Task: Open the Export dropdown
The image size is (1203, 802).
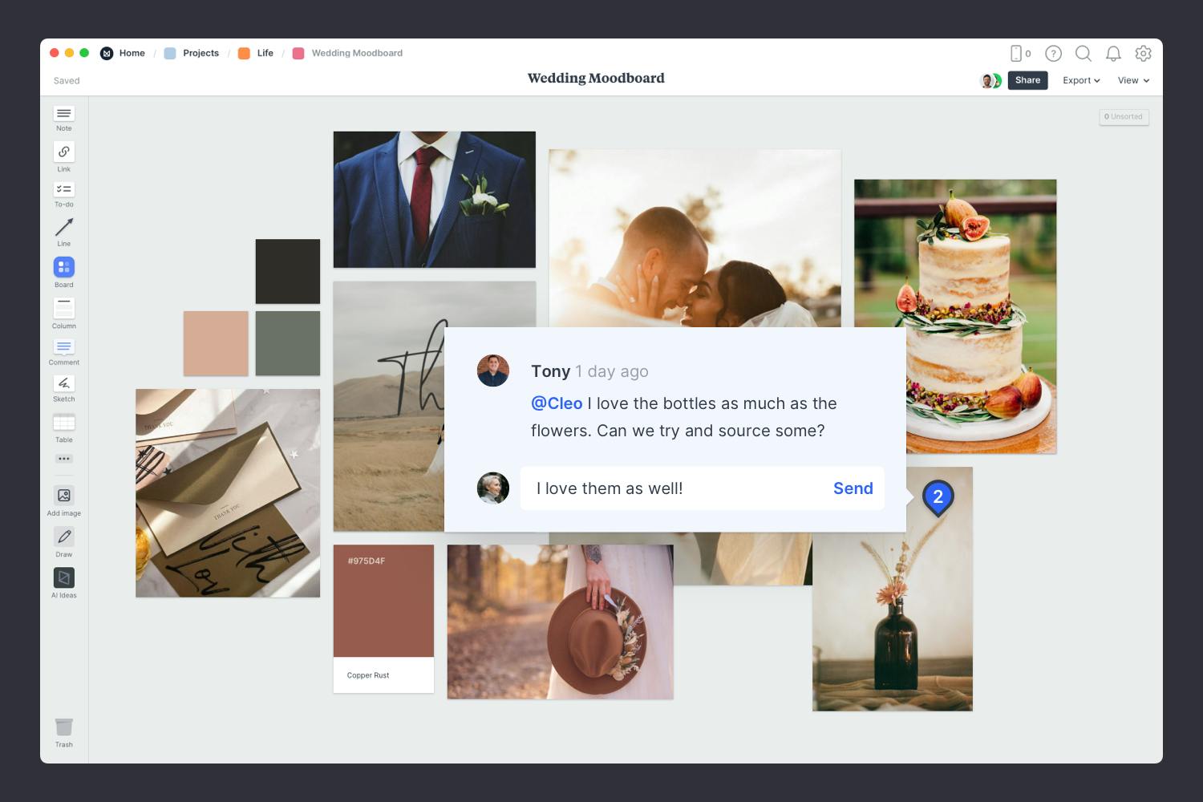Action: coord(1079,80)
